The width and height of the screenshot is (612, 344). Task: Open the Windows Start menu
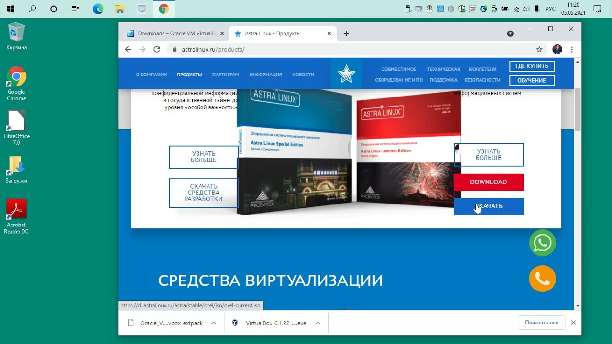(11, 9)
